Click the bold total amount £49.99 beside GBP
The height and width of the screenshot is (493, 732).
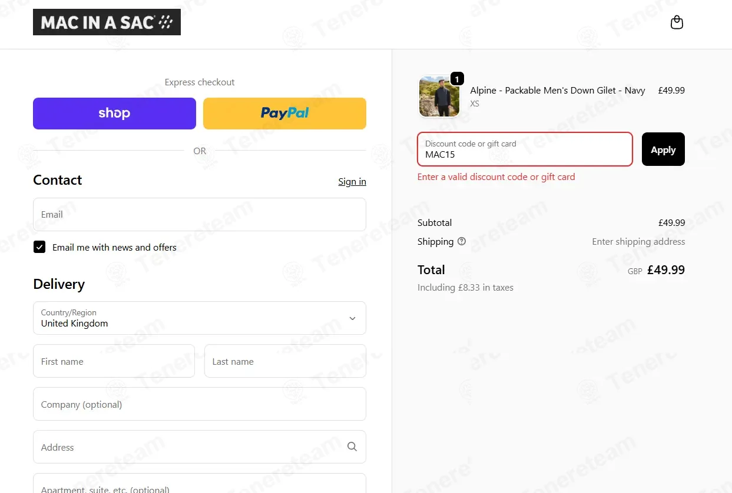[666, 270]
